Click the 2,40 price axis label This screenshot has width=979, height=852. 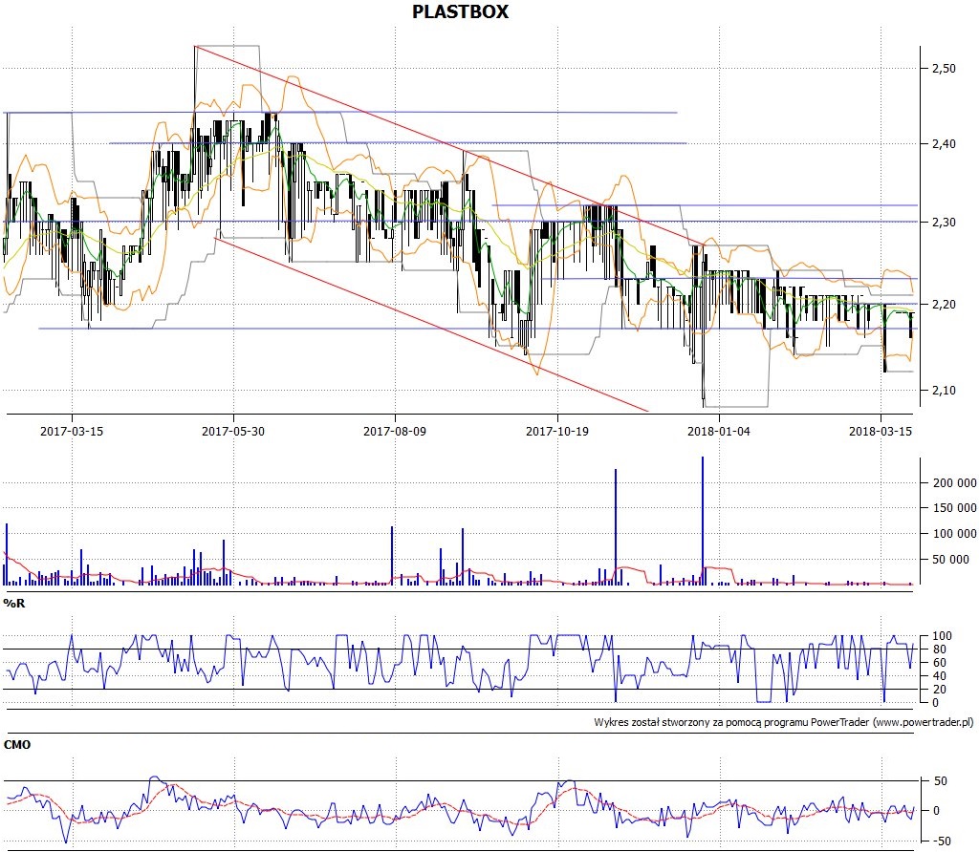[944, 143]
